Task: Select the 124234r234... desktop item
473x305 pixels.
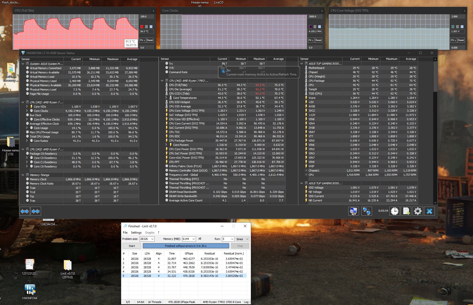Action: pyautogui.click(x=49, y=222)
